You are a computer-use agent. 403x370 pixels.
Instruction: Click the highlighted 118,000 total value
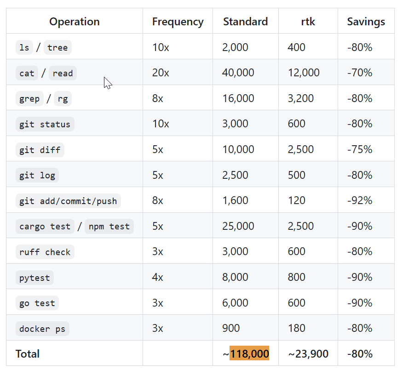pos(249,354)
